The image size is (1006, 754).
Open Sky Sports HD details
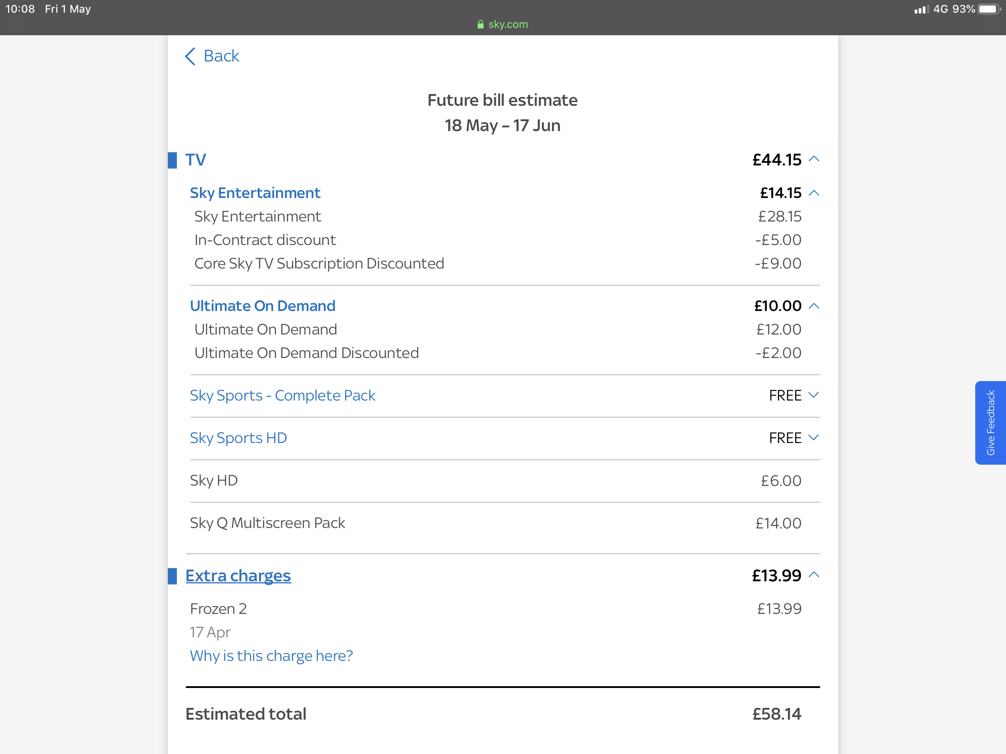coord(238,438)
